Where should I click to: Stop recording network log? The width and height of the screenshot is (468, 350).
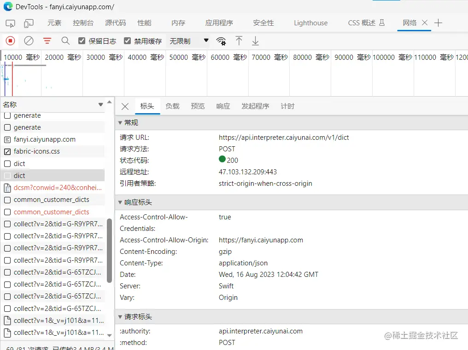coord(10,41)
